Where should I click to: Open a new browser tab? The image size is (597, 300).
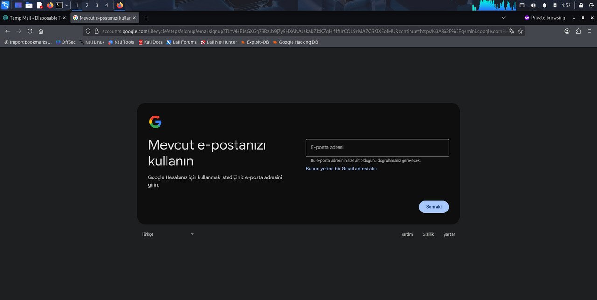pos(146,18)
